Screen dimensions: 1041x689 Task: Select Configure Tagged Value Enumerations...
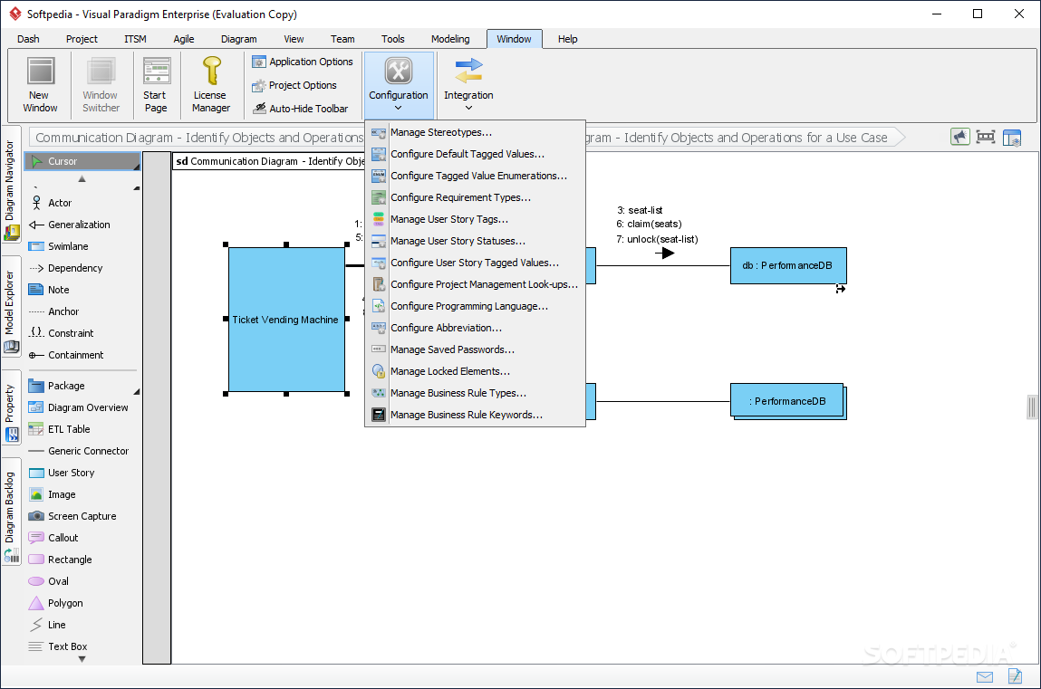point(476,176)
